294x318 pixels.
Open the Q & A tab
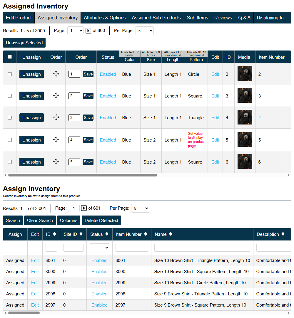244,18
